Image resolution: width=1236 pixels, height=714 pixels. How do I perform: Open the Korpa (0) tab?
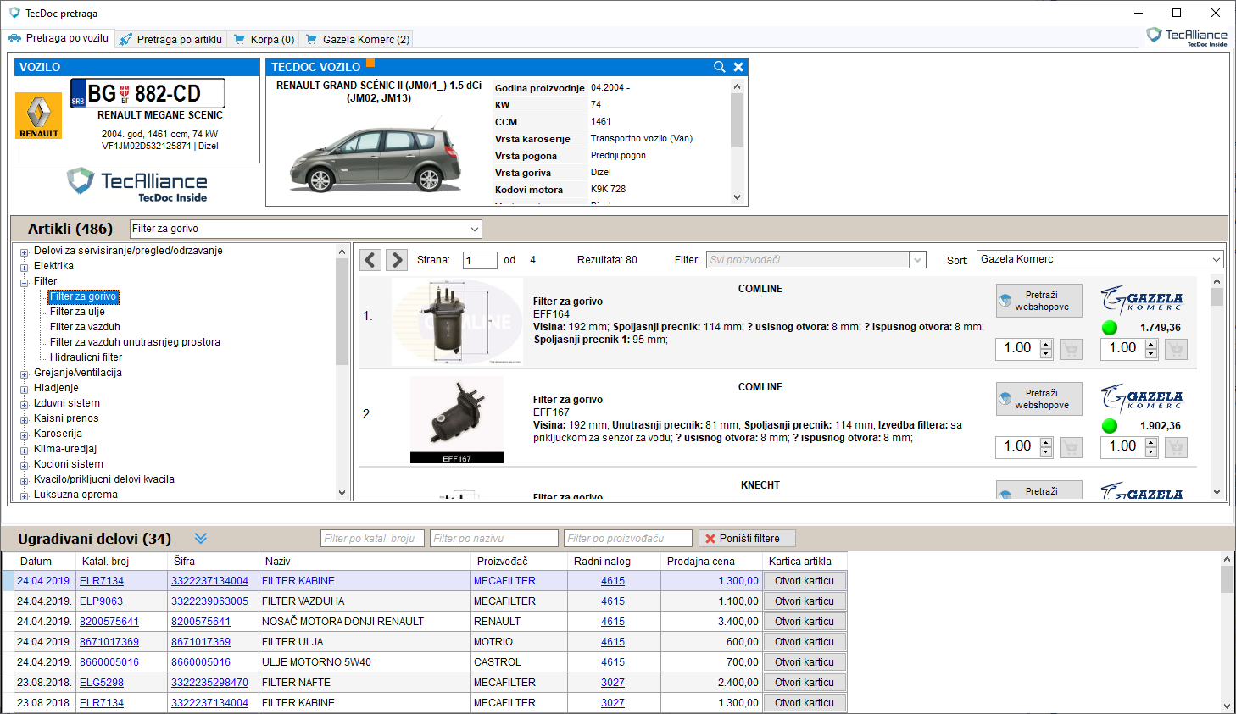264,39
